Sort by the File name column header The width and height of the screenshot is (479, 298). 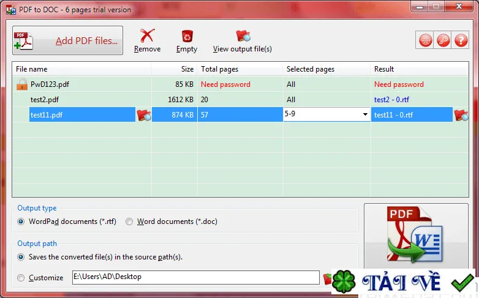pyautogui.click(x=81, y=69)
